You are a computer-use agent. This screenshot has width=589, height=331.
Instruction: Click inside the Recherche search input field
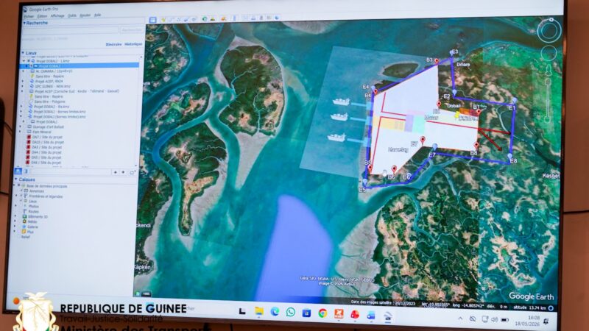click(70, 30)
